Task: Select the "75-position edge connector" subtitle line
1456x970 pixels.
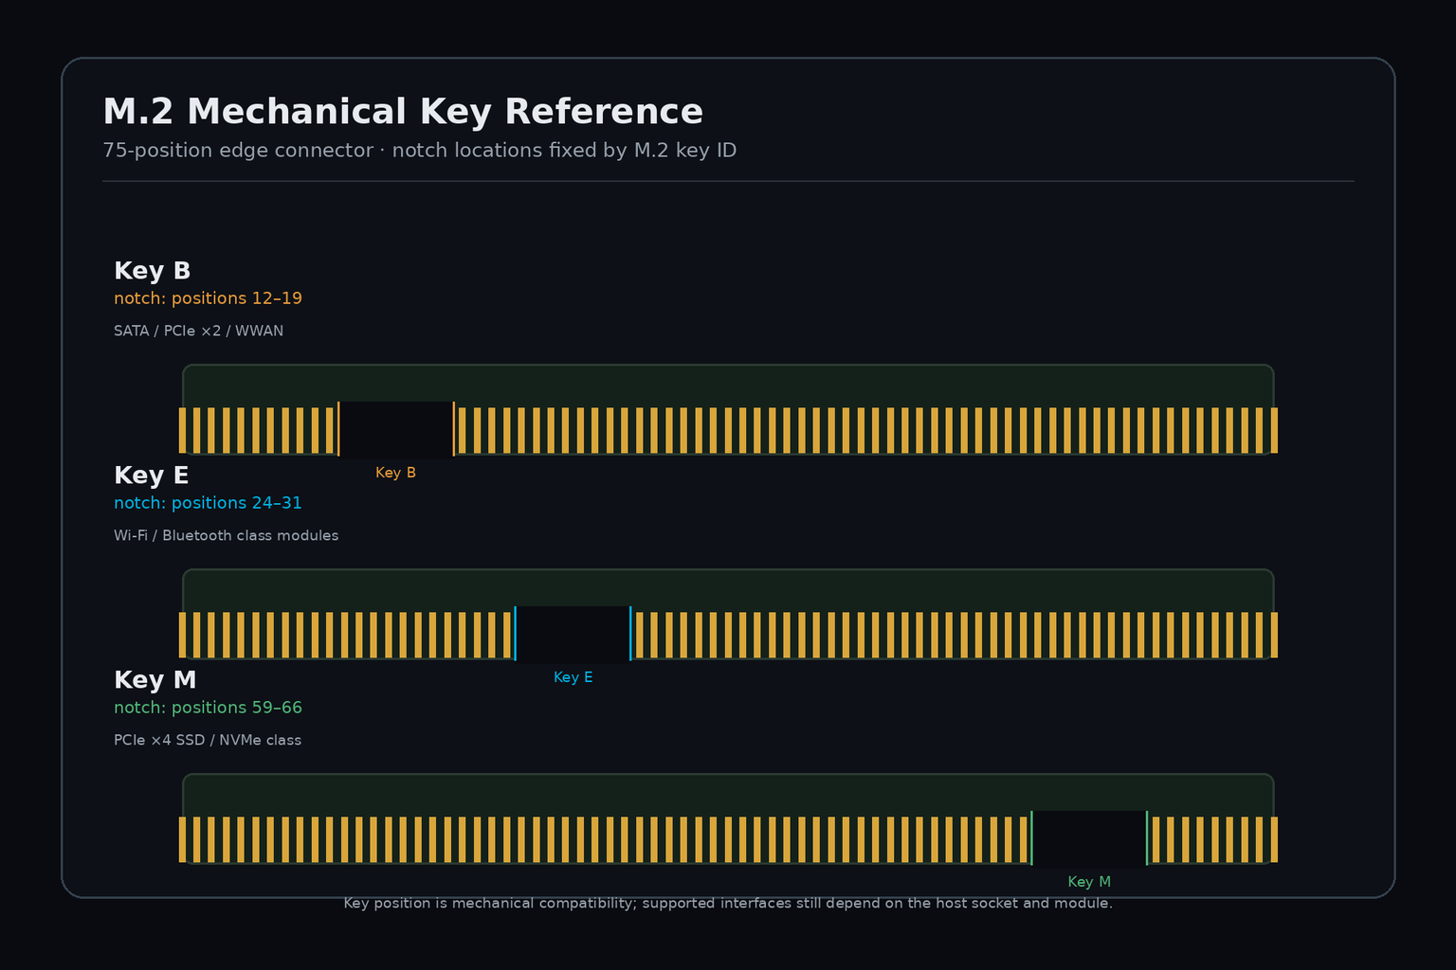Action: click(419, 151)
